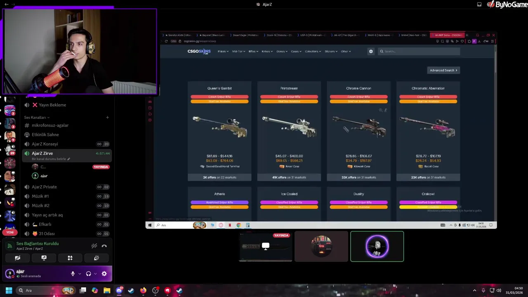The width and height of the screenshot is (528, 297).
Task: Switch to Desert Eagle Printstream tab
Action: [244, 35]
